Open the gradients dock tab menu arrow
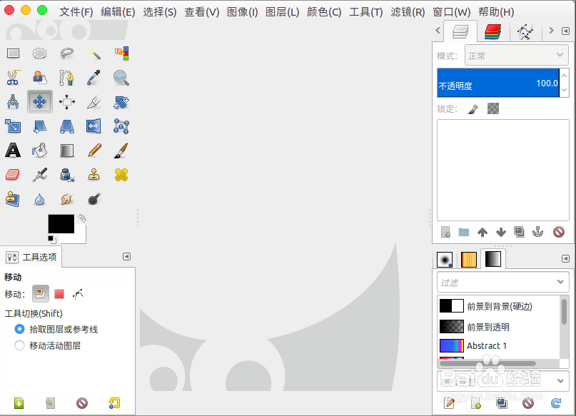The width and height of the screenshot is (576, 416). (x=566, y=259)
